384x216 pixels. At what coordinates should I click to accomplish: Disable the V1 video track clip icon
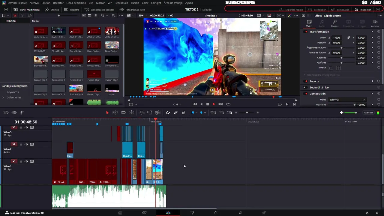coord(32,161)
